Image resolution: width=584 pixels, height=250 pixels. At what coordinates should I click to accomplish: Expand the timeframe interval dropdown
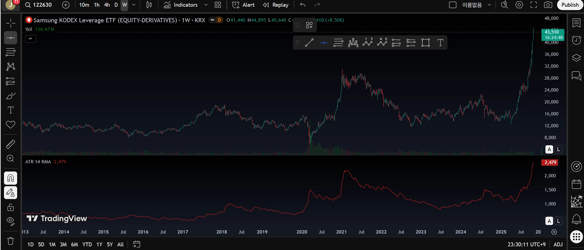pyautogui.click(x=134, y=5)
